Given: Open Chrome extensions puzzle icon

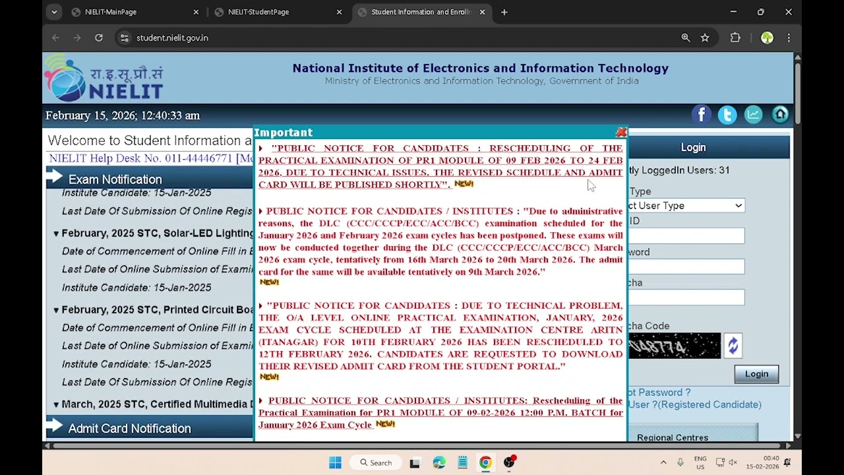Looking at the screenshot, I should click(735, 38).
